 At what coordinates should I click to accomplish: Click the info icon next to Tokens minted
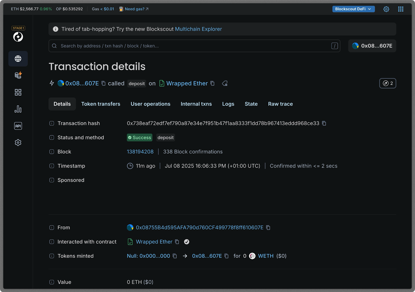coord(52,256)
